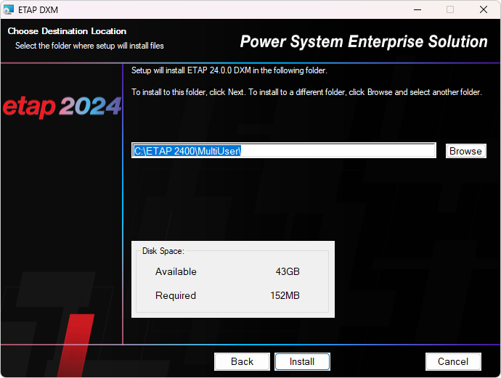The image size is (501, 378).
Task: Close the ETAP DXM installer window
Action: coord(484,9)
